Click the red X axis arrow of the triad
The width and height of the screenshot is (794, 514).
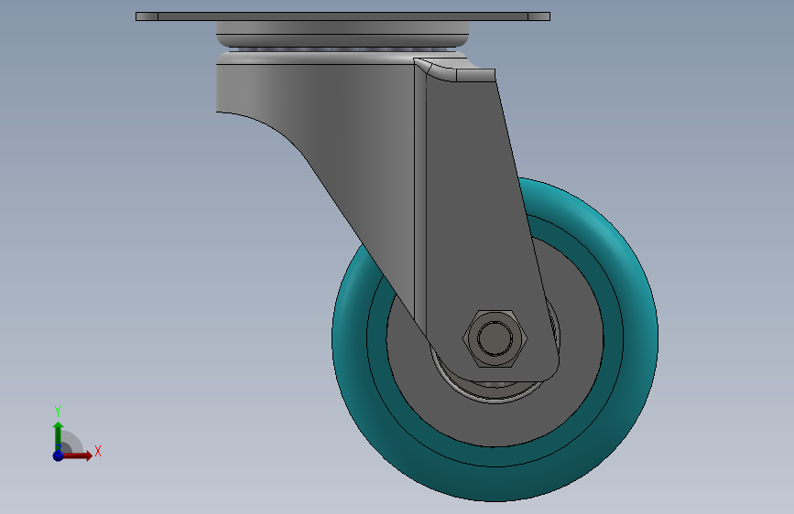click(77, 455)
